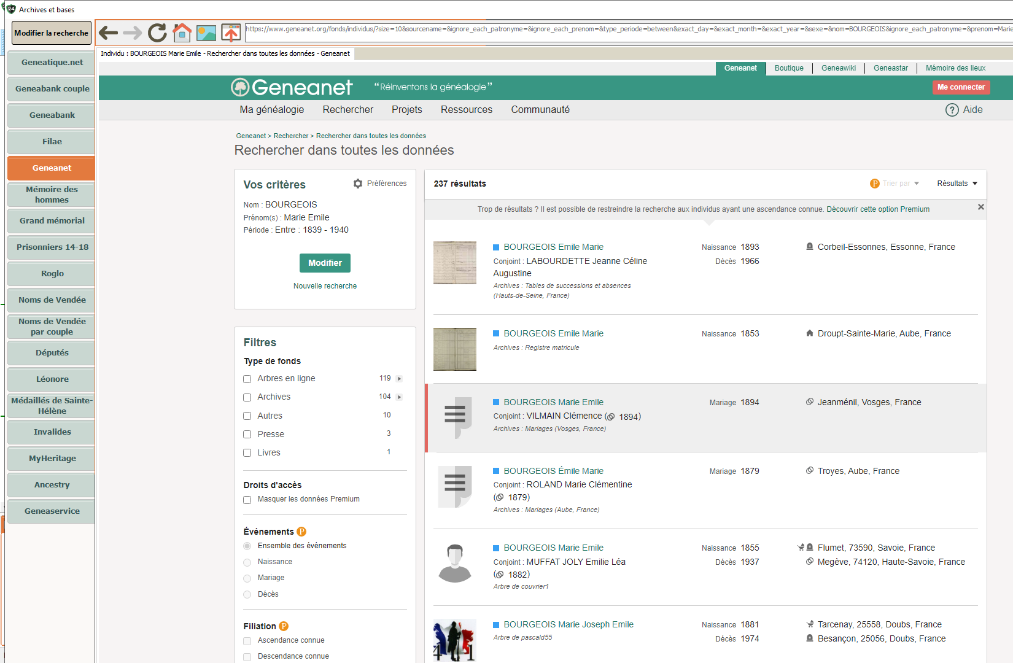Expand Archives sub-filters arrow
The width and height of the screenshot is (1013, 663).
(x=399, y=397)
